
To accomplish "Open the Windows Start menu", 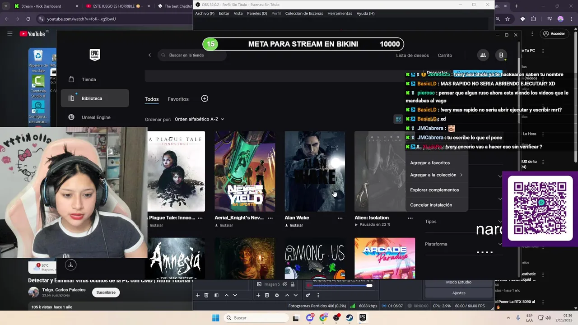I will [x=215, y=318].
